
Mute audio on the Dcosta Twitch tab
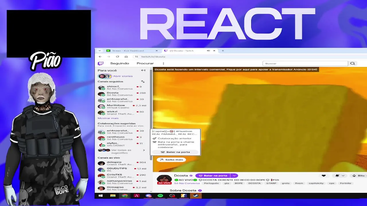208,51
